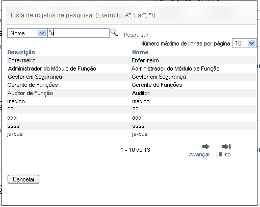Click inside the search text field
This screenshot has height=207, width=260.
coord(79,33)
